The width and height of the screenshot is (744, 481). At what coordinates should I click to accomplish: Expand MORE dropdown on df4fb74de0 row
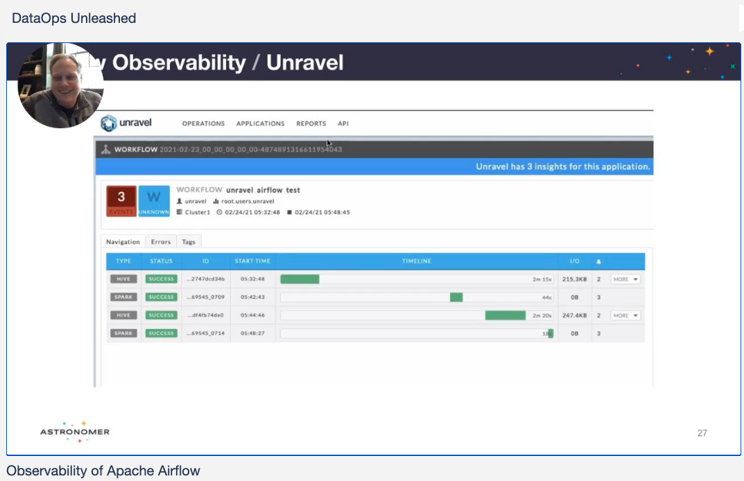point(625,315)
